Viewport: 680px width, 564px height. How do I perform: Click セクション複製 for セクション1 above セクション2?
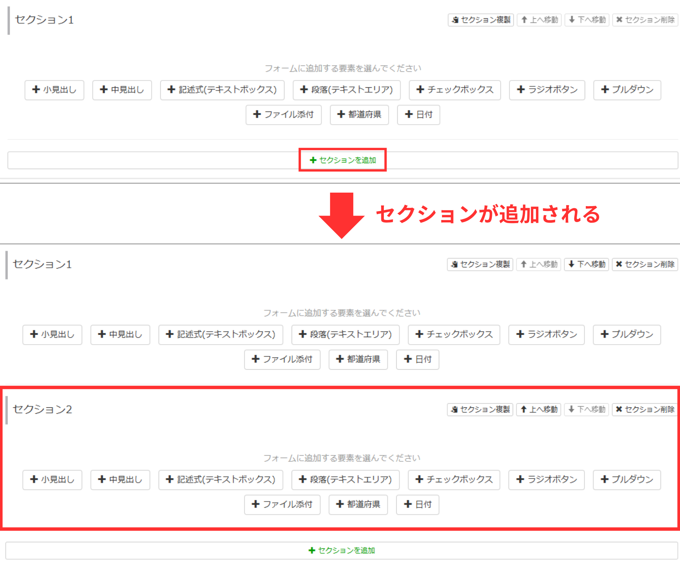click(480, 264)
